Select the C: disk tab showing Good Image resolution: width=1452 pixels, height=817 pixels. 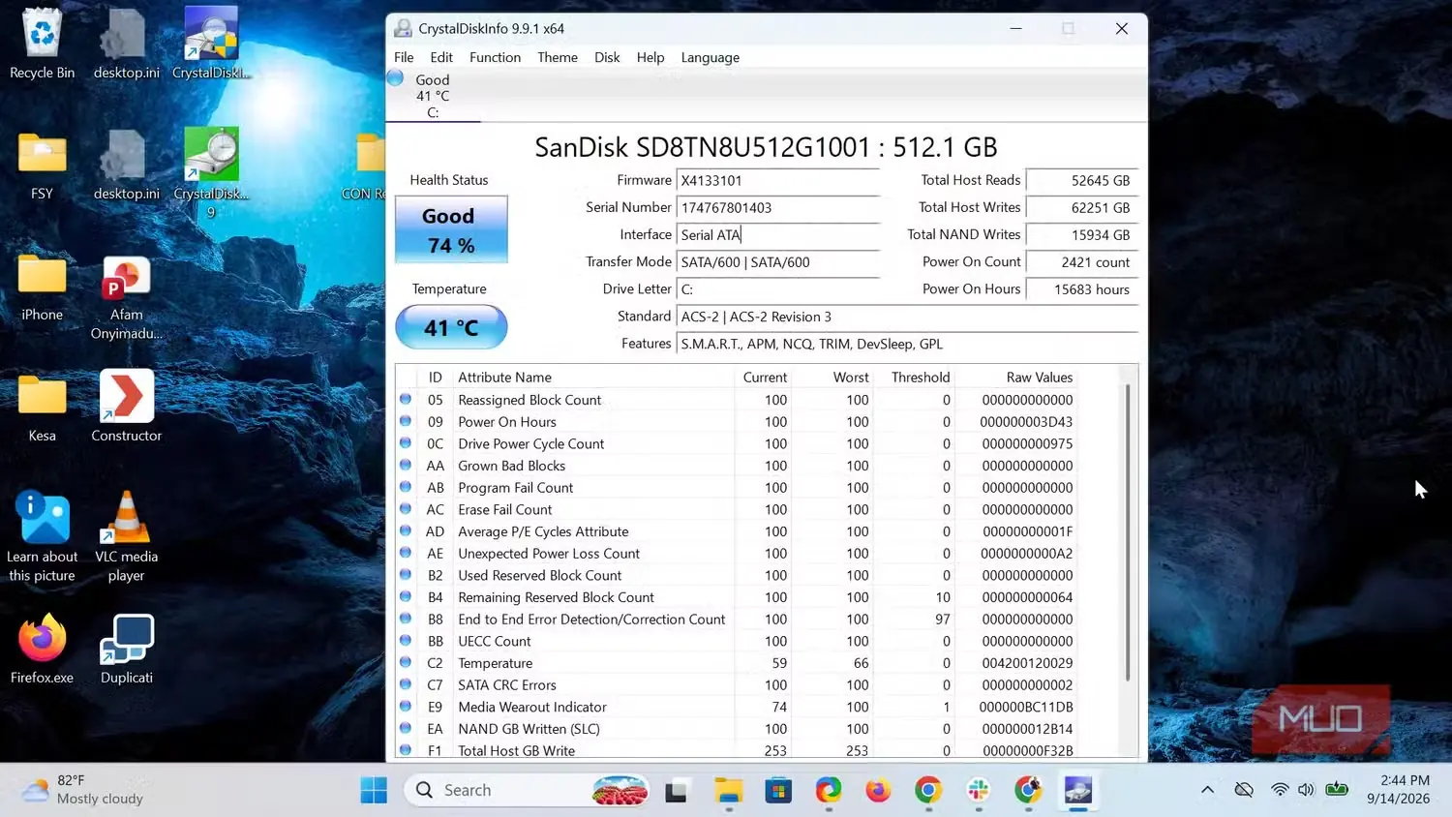[433, 96]
